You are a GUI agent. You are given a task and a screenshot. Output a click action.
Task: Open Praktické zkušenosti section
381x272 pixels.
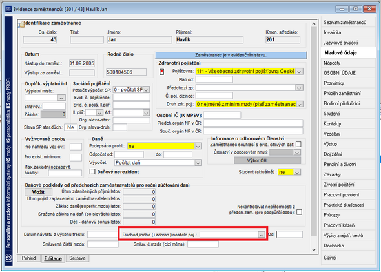[x=348, y=205]
